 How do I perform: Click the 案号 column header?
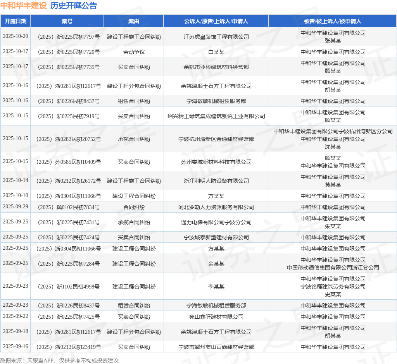tap(67, 21)
